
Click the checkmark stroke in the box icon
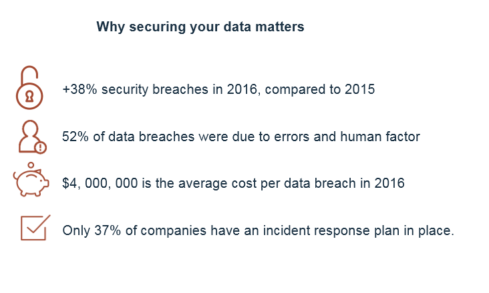pyautogui.click(x=39, y=224)
